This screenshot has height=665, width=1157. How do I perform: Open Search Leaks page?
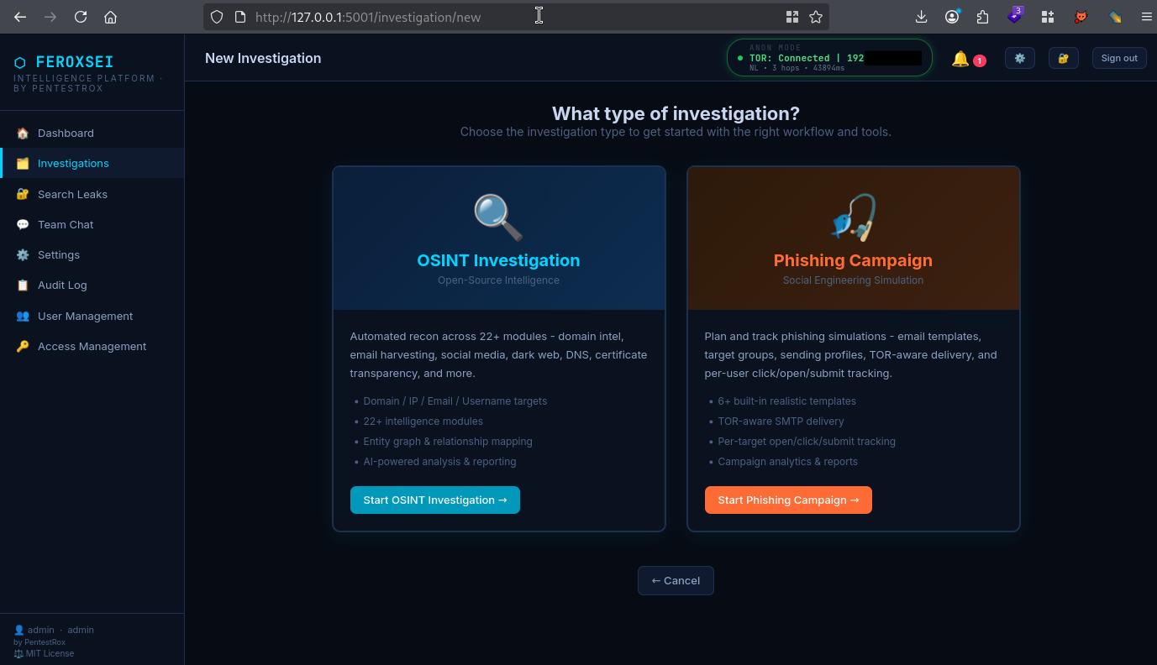(92, 194)
